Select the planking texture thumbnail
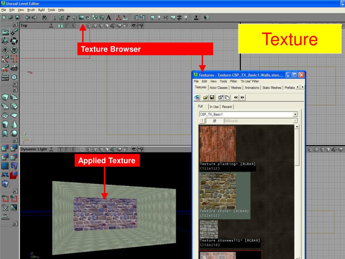This screenshot has height=259, width=345. tap(218, 144)
